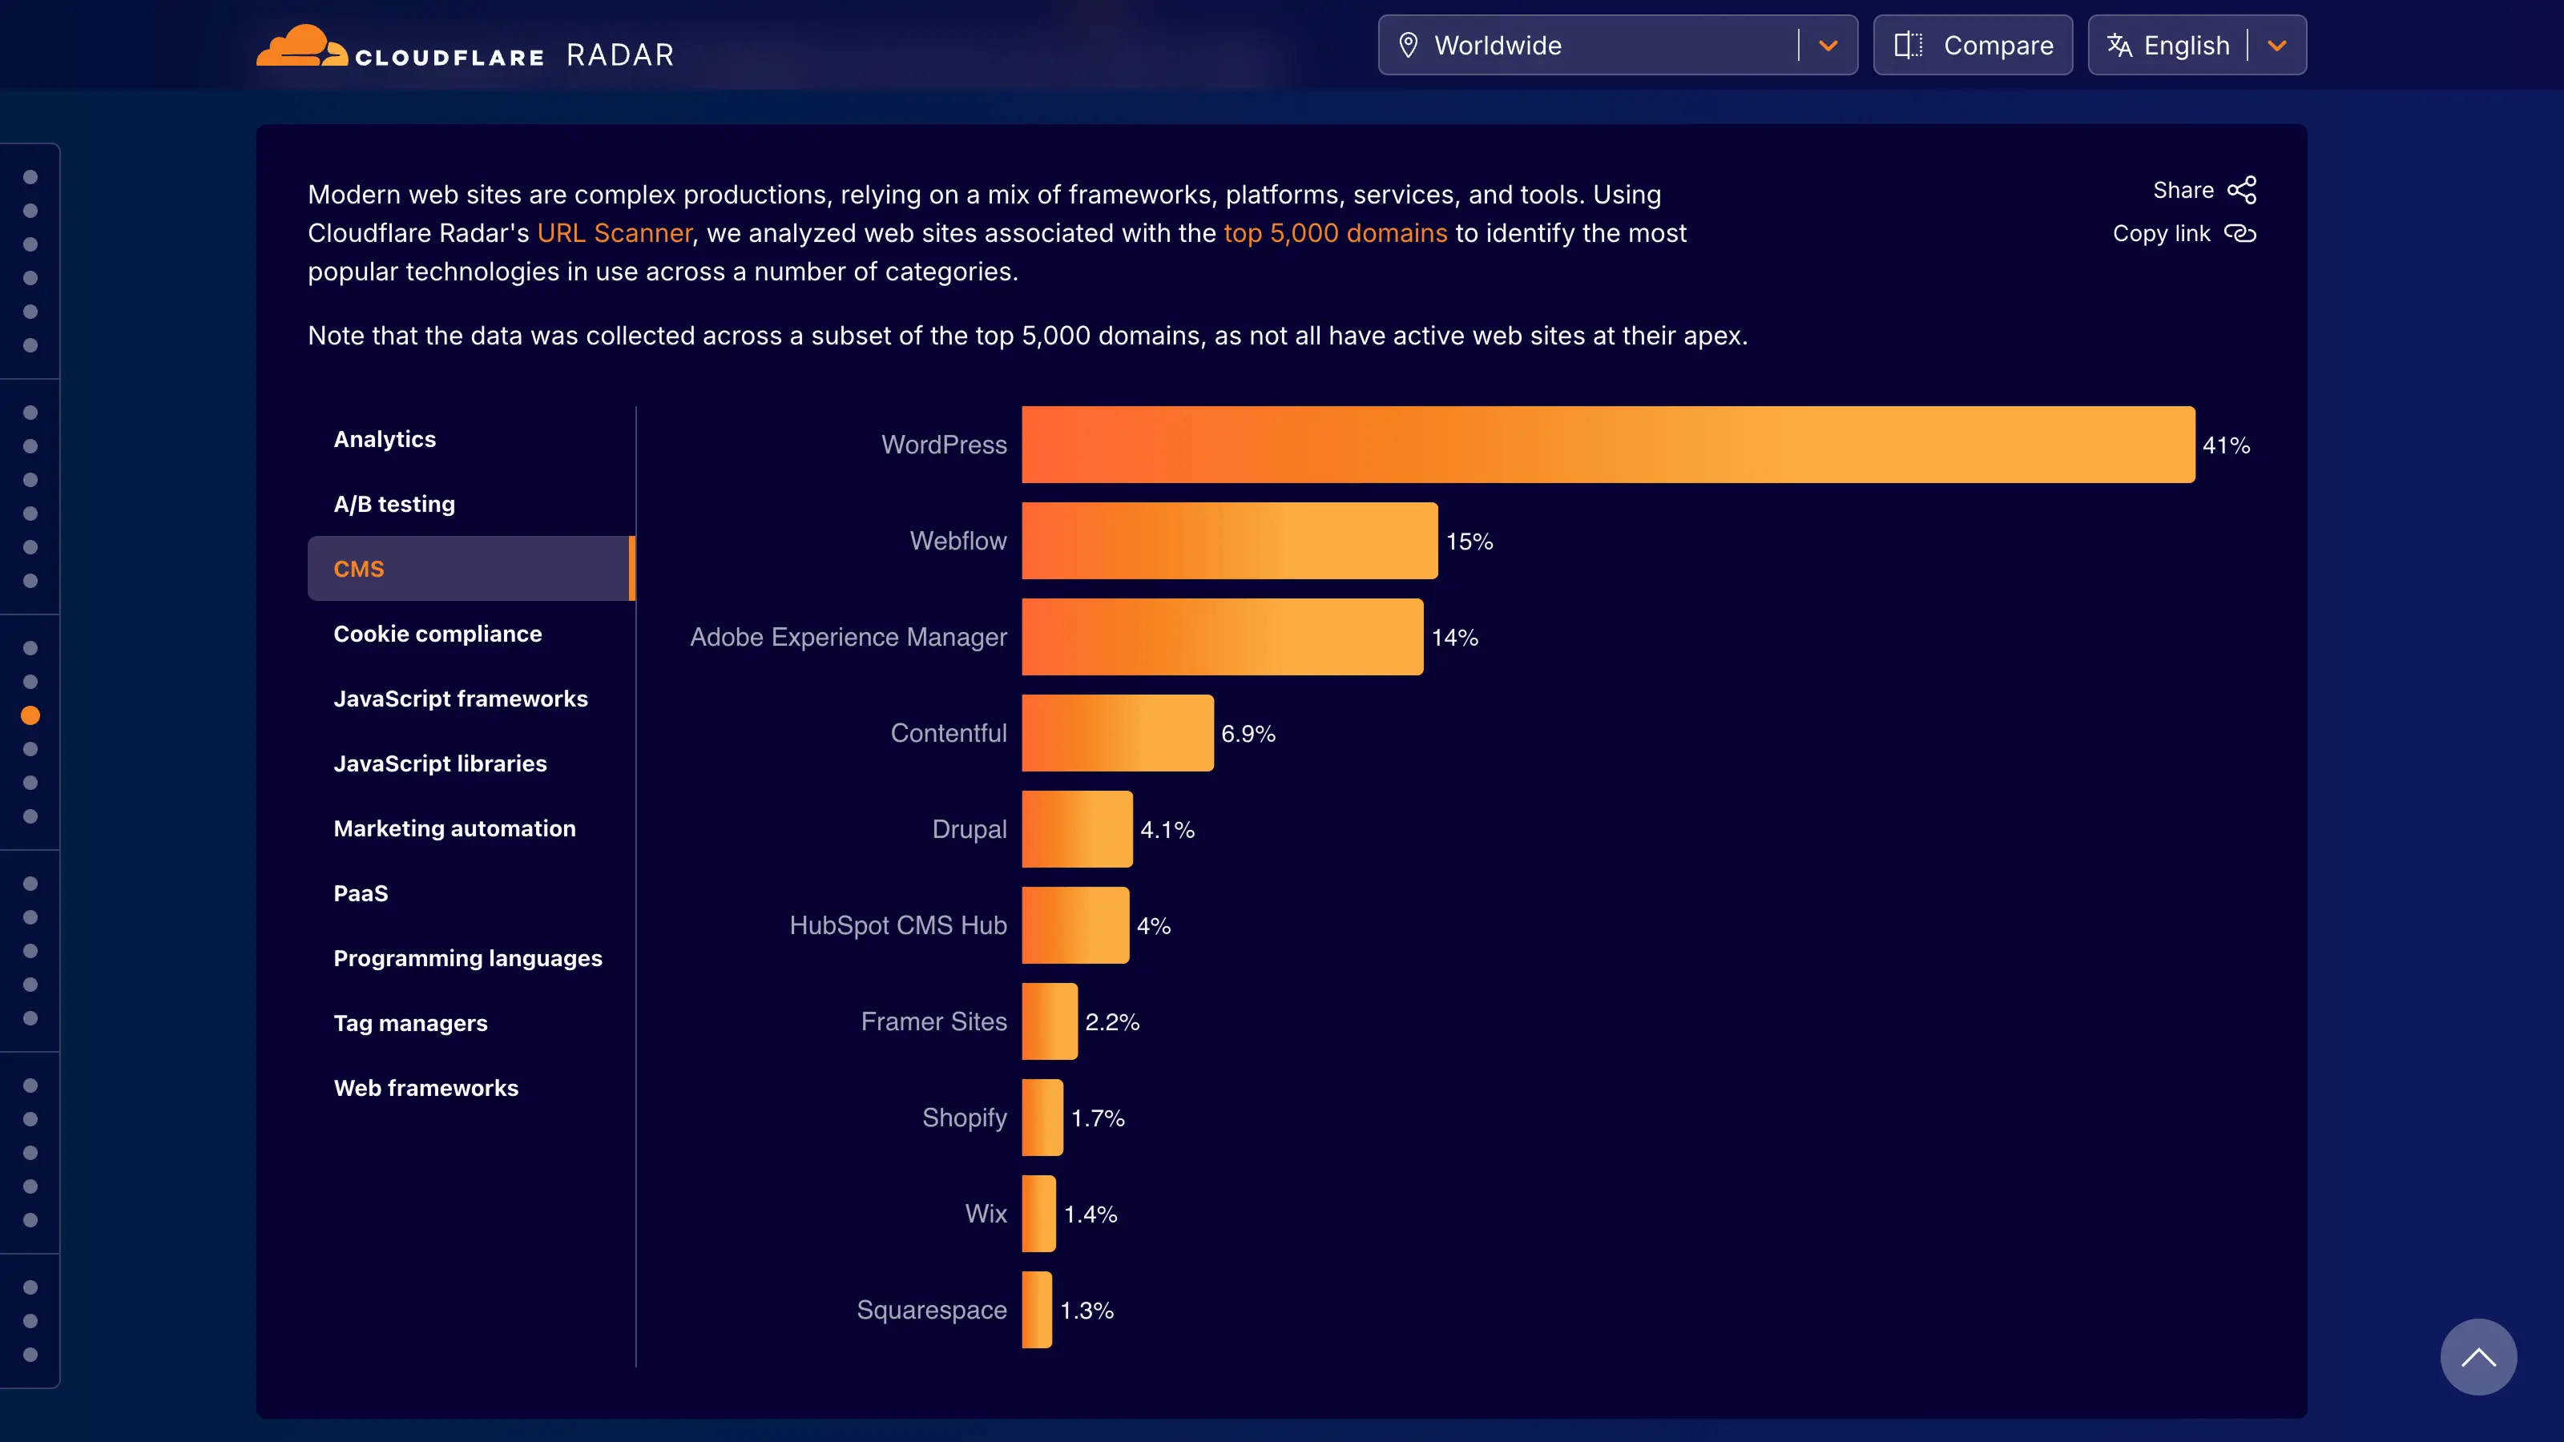
Task: Select the JavaScript libraries category tab
Action: [x=471, y=763]
